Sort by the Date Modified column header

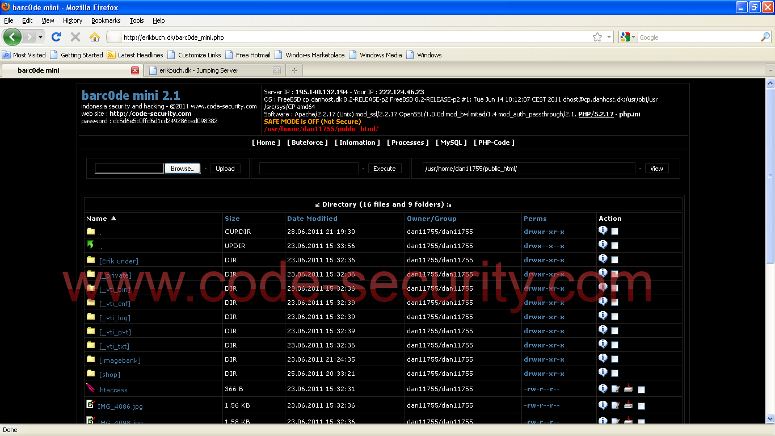tap(312, 218)
